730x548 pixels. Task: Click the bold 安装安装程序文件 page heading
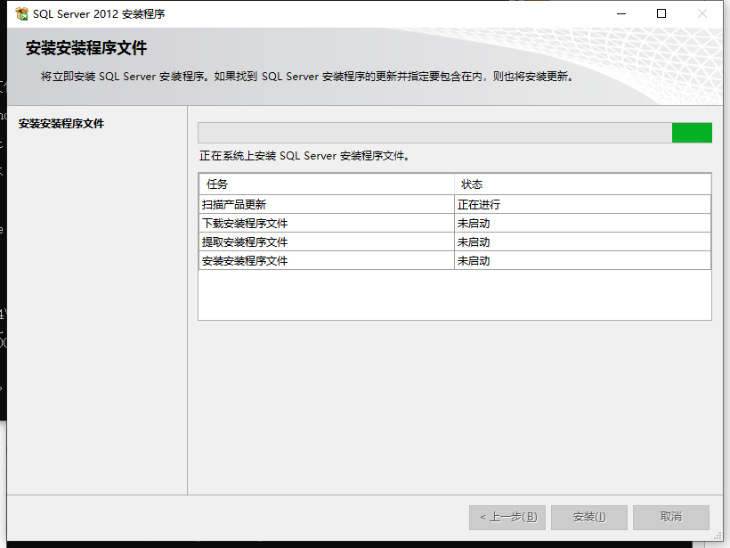click(86, 48)
